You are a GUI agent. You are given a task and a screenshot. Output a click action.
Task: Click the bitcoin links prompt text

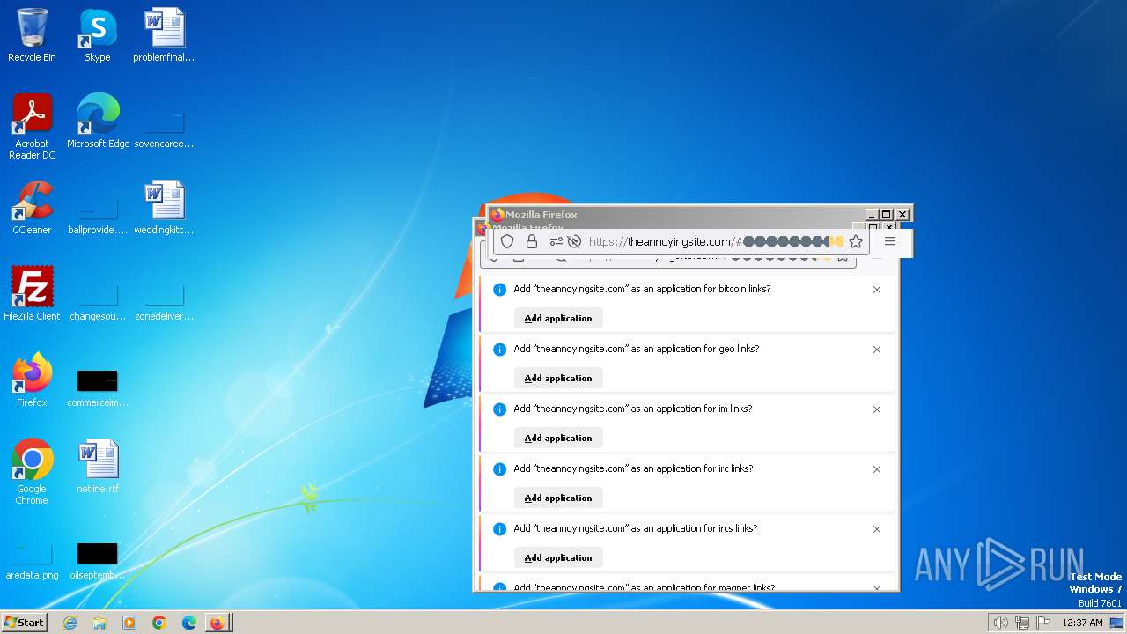click(642, 289)
